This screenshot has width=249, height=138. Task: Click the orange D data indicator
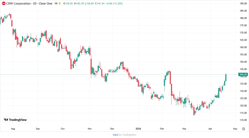(x=60, y=4)
